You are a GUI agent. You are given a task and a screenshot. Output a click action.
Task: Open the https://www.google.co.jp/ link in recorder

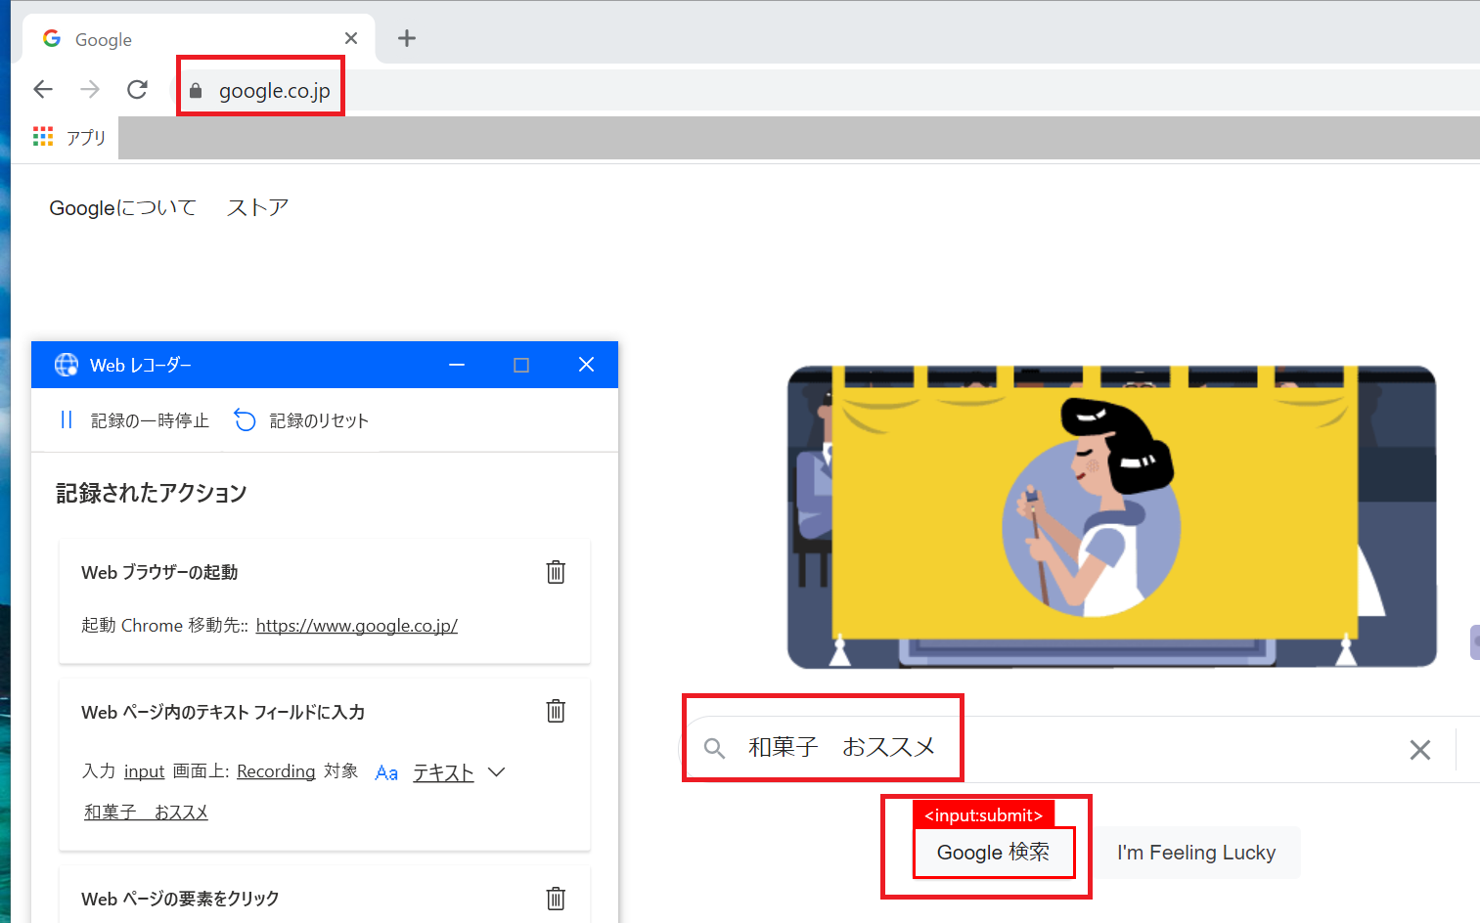pos(357,626)
